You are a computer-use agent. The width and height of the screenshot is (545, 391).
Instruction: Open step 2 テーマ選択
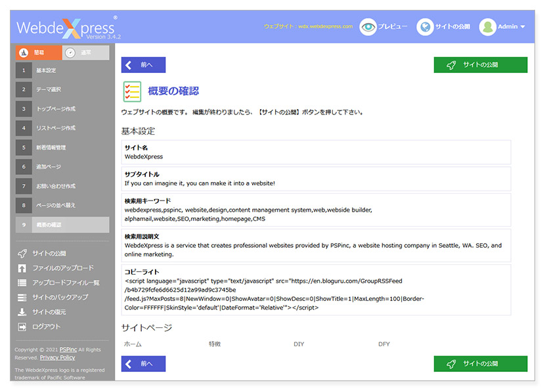(x=62, y=89)
